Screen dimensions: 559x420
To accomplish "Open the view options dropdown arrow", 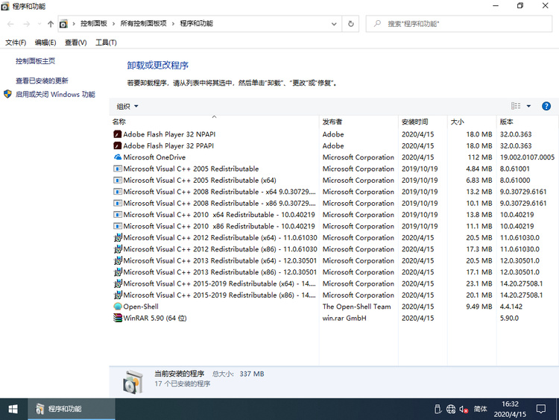I will [x=528, y=107].
